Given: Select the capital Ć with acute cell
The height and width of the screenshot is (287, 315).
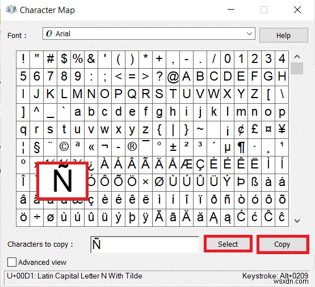Looking at the screenshot, I should [241, 218].
